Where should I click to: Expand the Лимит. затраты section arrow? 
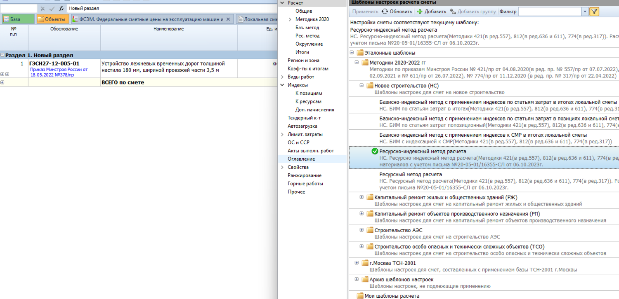click(x=282, y=134)
